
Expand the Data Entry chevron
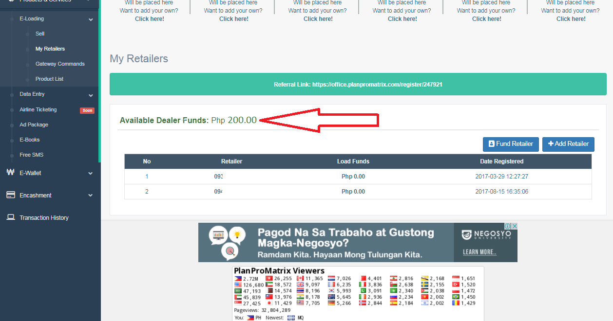pyautogui.click(x=91, y=95)
